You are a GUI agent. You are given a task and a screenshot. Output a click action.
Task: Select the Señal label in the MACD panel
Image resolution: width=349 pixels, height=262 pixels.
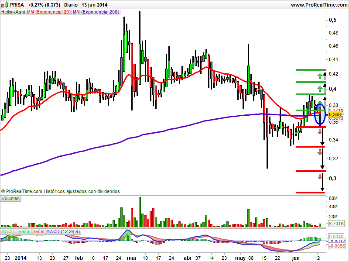38,231
